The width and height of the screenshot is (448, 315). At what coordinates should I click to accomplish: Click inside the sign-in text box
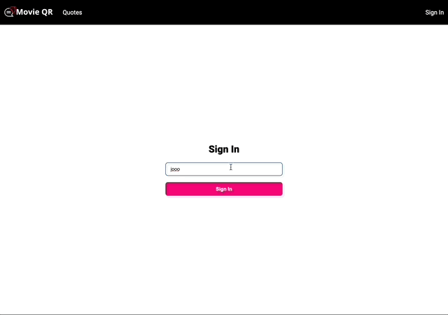pyautogui.click(x=224, y=169)
